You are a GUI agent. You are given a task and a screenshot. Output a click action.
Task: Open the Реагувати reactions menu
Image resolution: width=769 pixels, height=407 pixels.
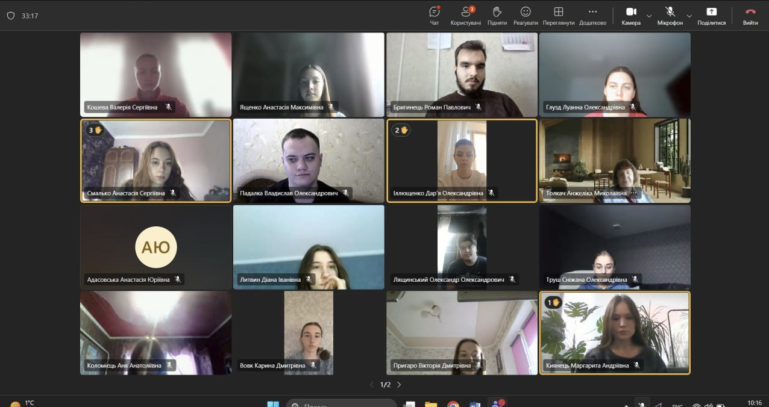point(526,15)
